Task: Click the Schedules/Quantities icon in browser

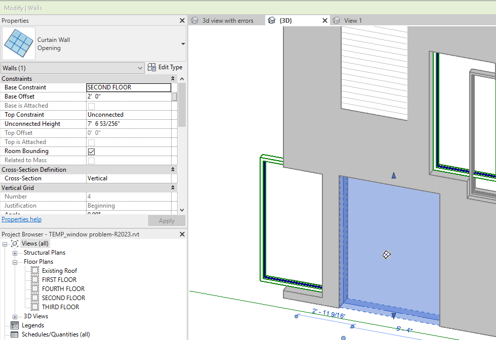Action: pos(14,334)
